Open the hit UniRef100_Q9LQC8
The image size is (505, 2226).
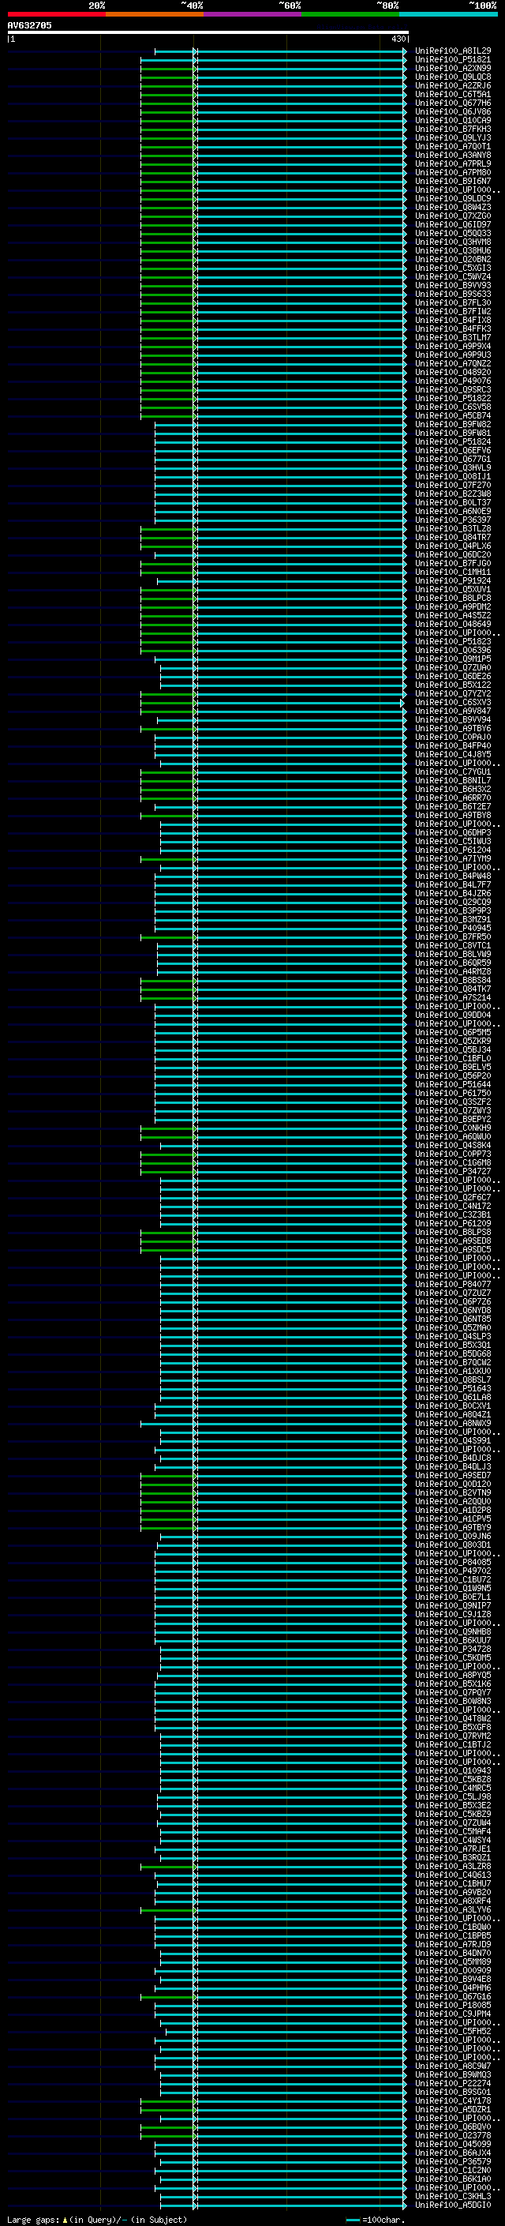(452, 77)
